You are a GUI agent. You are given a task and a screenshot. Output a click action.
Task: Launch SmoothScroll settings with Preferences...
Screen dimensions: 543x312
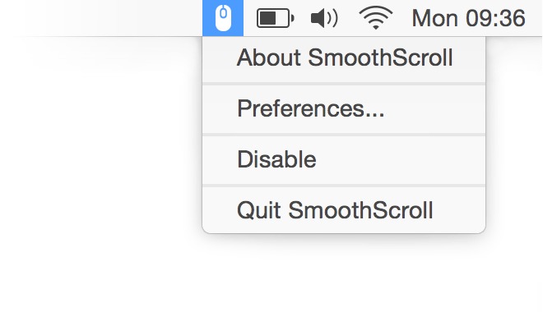(x=344, y=109)
